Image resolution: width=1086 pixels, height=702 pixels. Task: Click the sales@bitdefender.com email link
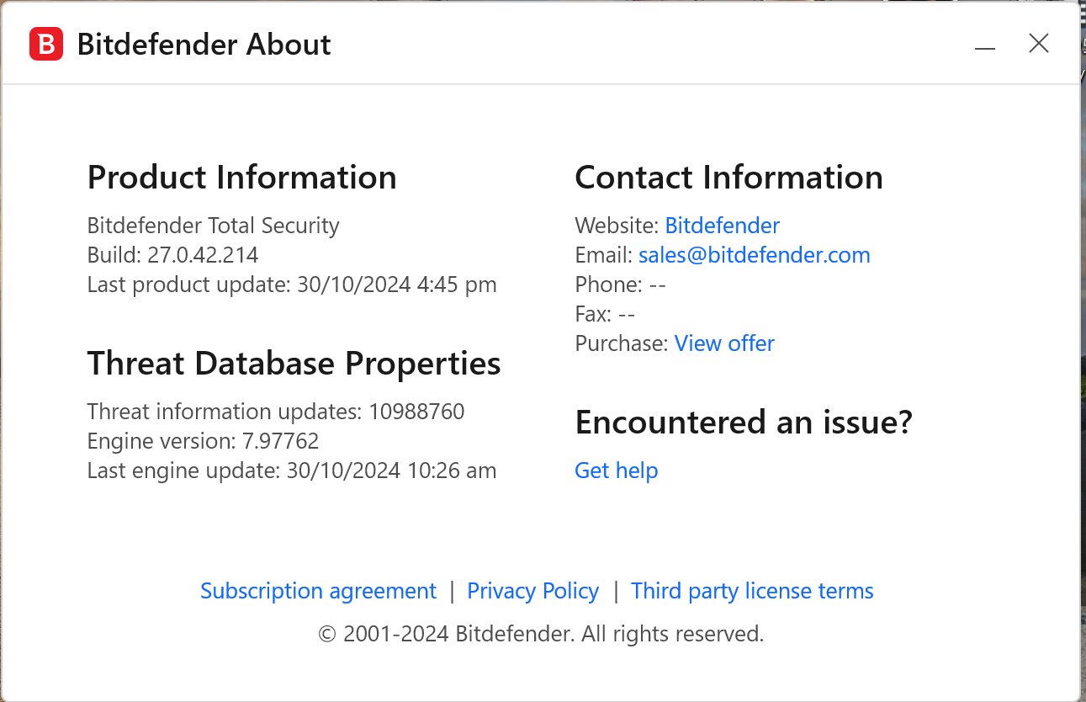[754, 255]
